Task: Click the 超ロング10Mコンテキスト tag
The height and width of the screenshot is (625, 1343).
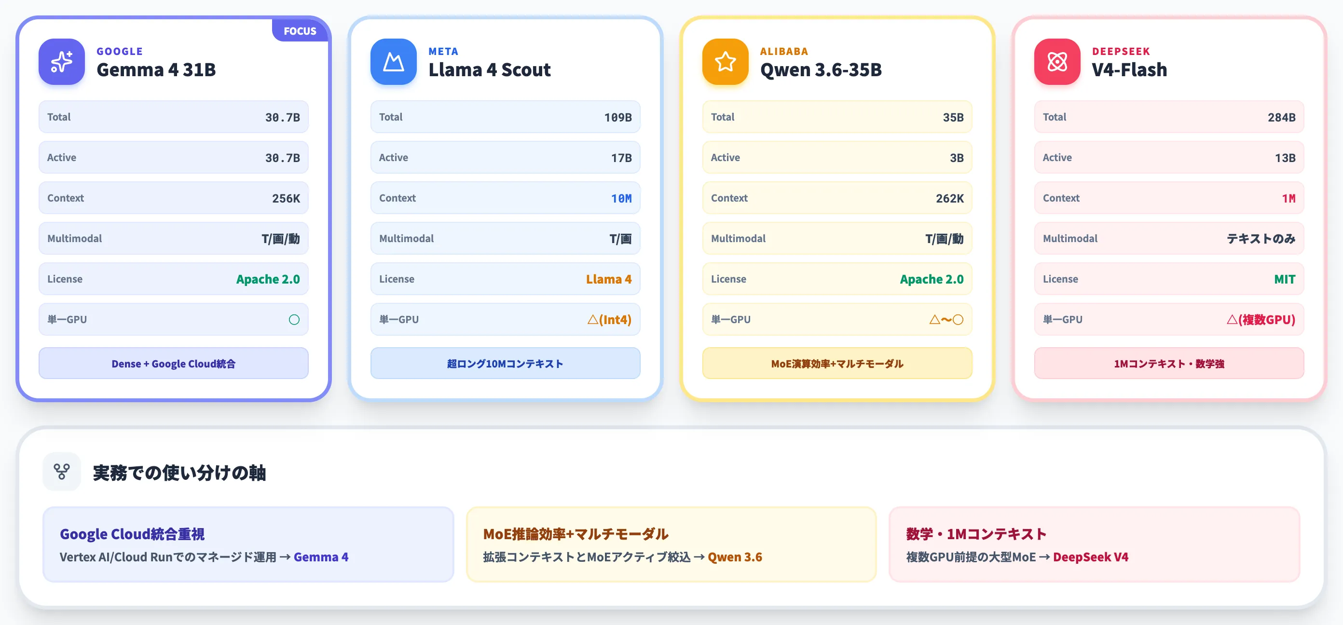Action: [505, 363]
